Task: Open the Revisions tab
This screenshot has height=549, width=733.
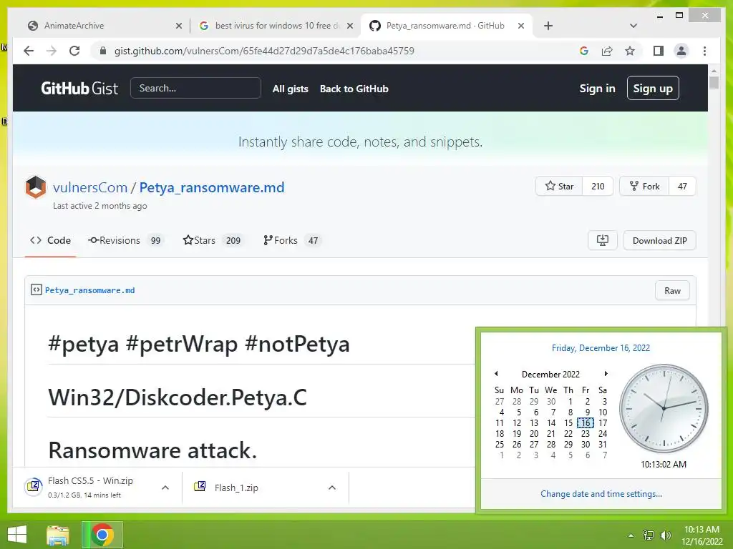Action: 125,240
